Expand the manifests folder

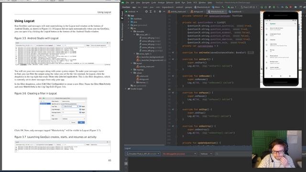[x=129, y=19]
